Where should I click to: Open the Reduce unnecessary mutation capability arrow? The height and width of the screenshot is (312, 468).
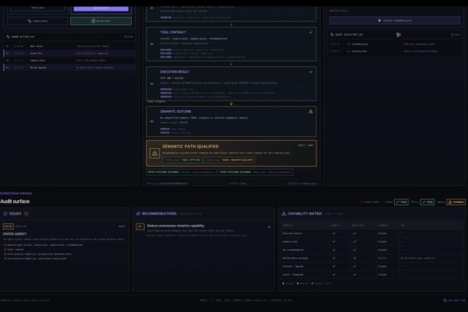(269, 227)
